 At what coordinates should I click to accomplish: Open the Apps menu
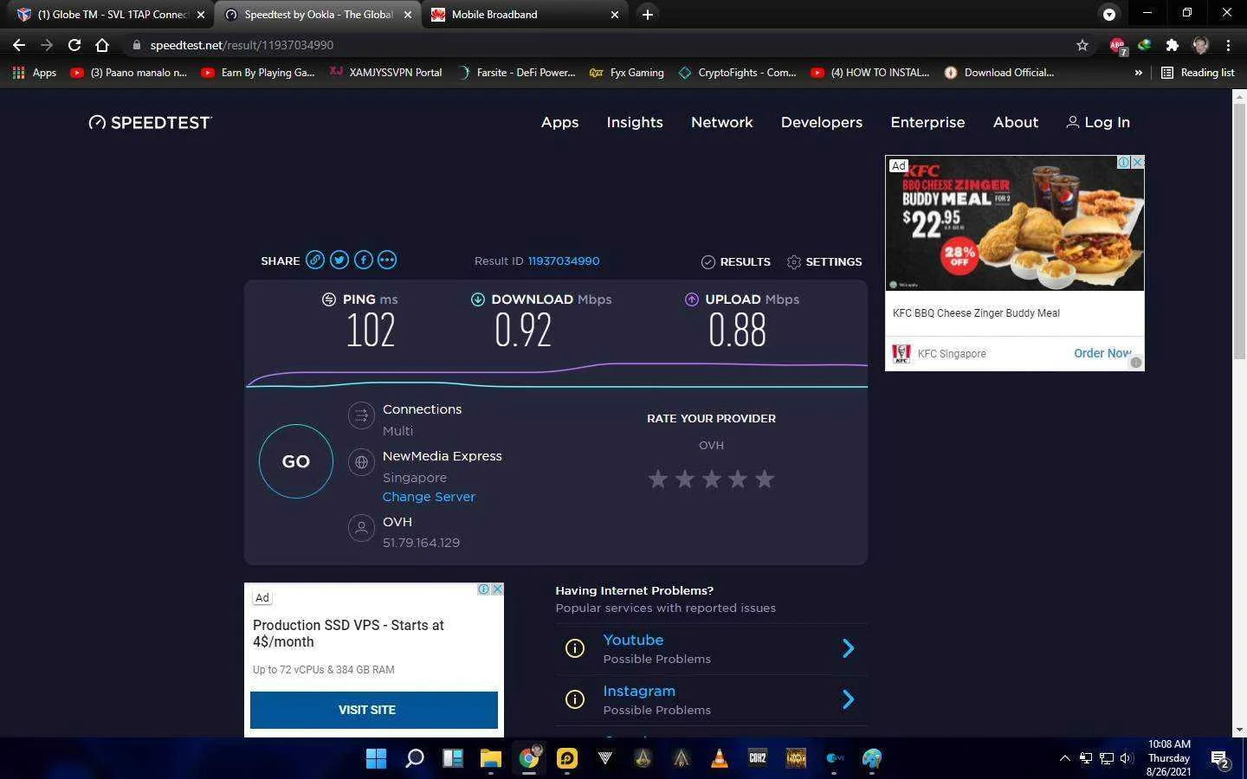pyautogui.click(x=559, y=122)
